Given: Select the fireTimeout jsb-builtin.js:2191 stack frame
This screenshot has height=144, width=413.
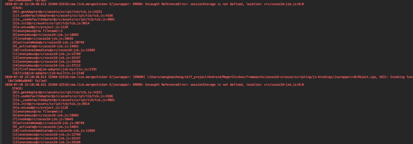Looking at the screenshot, I should (x=55, y=69).
